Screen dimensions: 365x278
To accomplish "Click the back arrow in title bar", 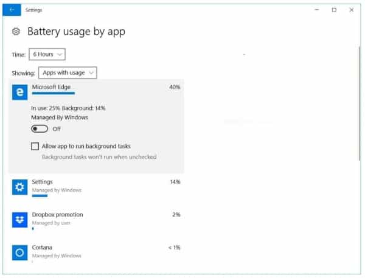I will pyautogui.click(x=12, y=10).
